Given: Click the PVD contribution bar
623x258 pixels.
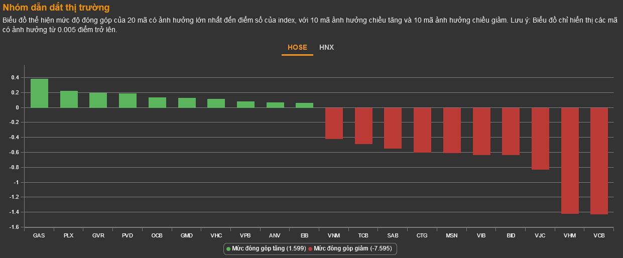Looking at the screenshot, I should 128,101.
